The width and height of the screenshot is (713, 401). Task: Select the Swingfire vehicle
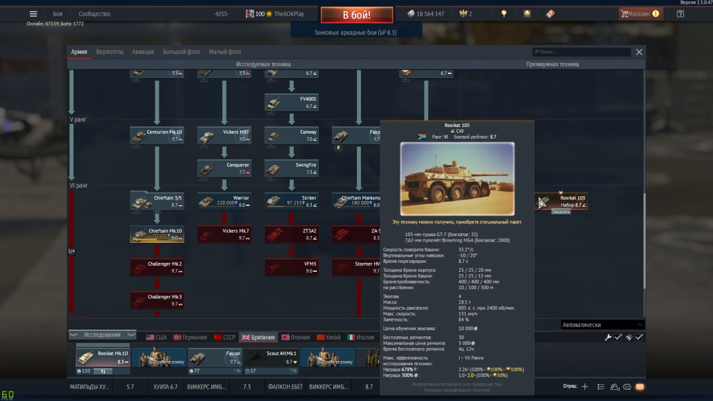click(291, 168)
